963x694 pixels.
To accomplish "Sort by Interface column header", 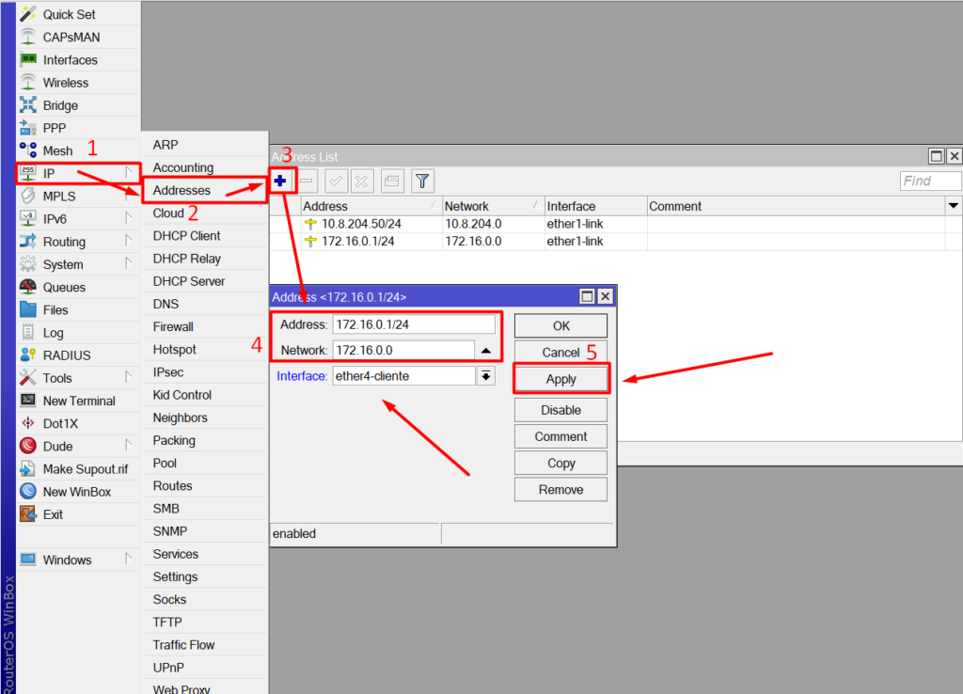I will tap(595, 206).
